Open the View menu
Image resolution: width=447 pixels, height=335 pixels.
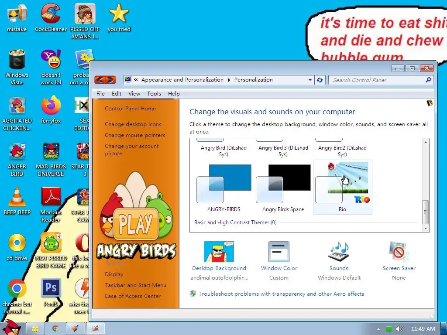(x=134, y=94)
